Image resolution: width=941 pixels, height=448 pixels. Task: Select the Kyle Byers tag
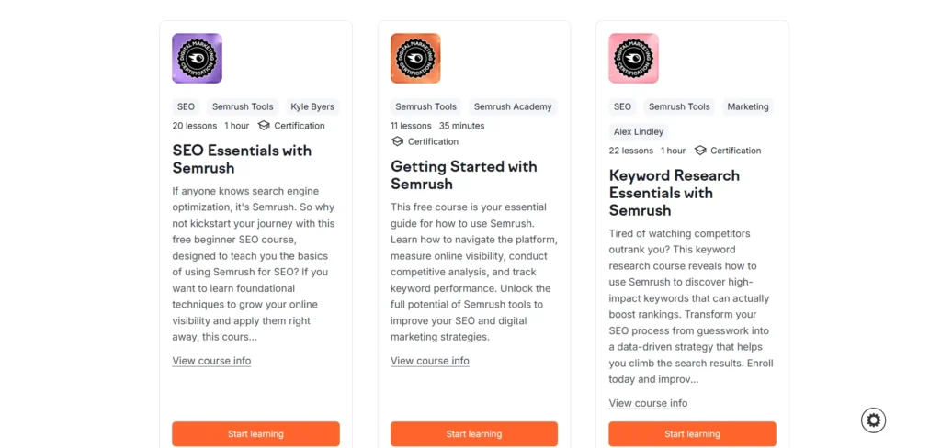pos(312,106)
